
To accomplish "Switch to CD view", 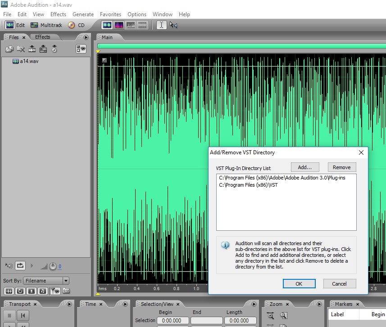I will [x=76, y=25].
